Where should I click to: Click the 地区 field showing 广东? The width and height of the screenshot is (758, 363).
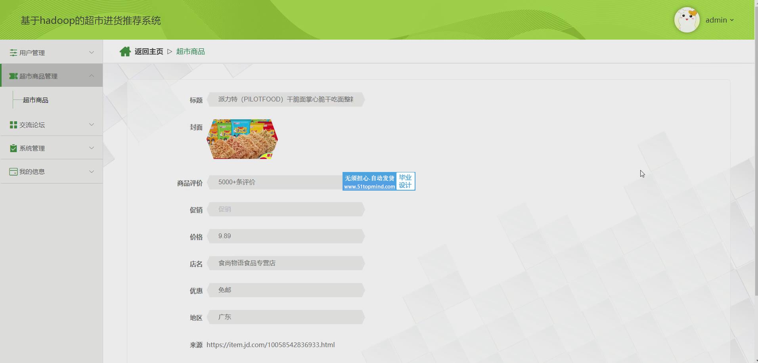coord(286,317)
